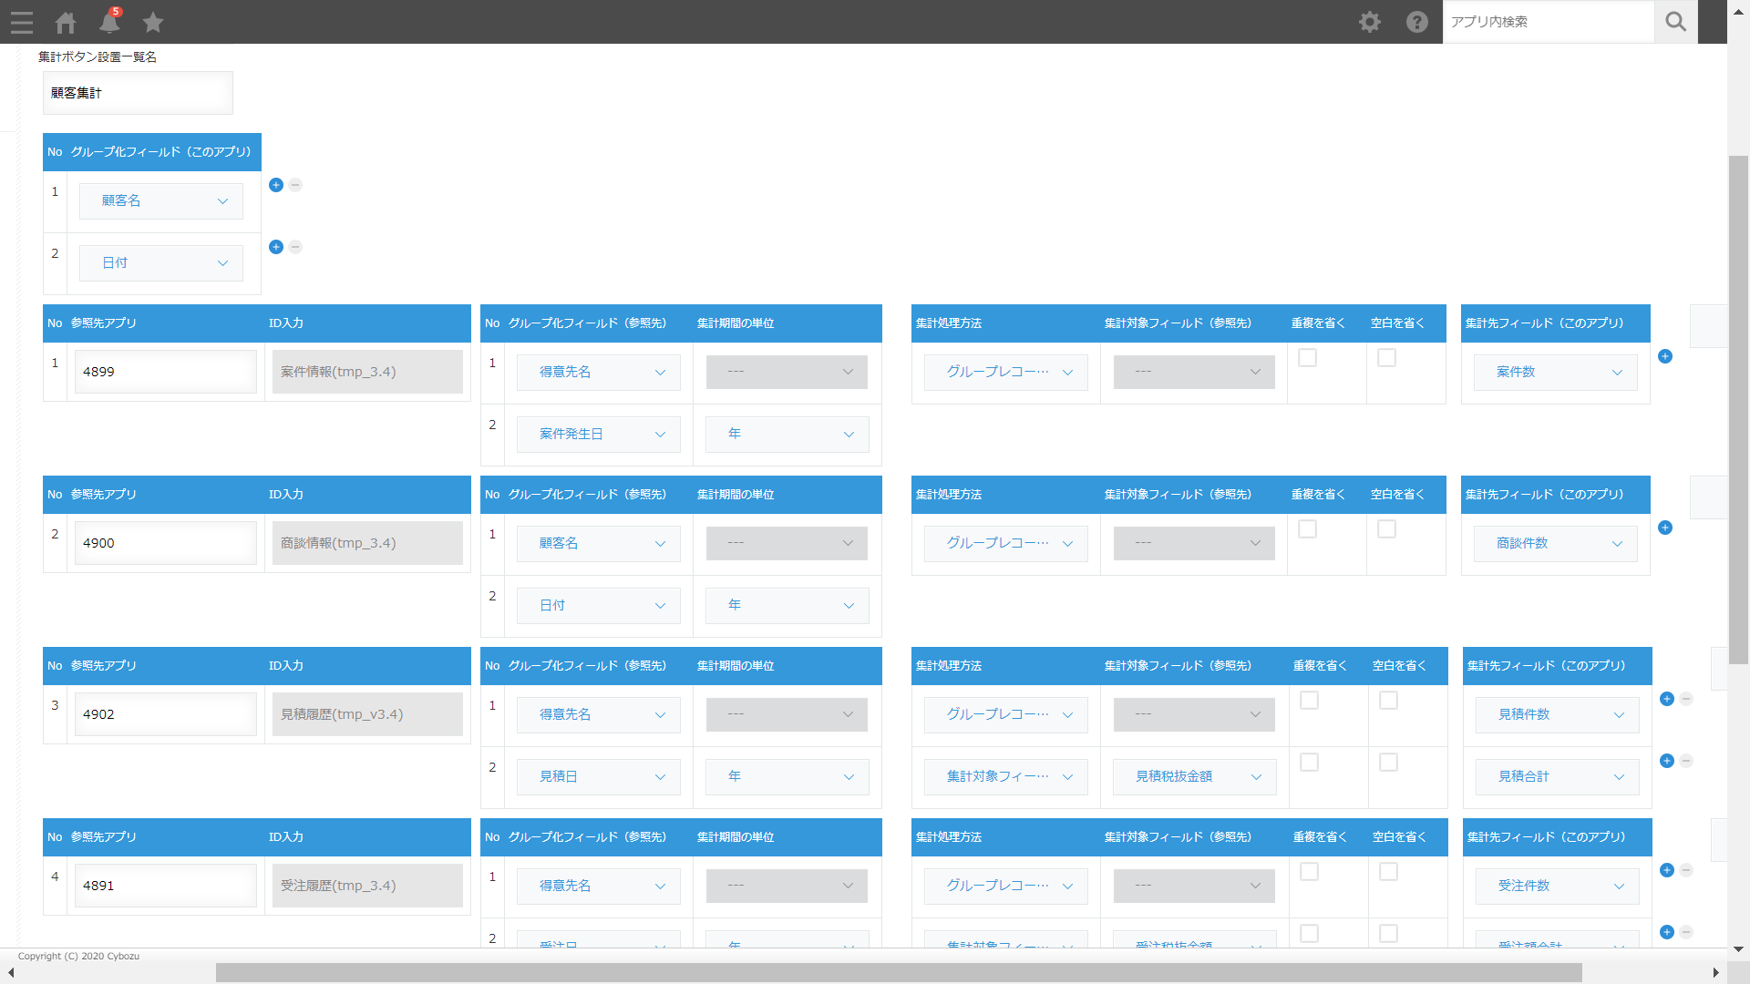The height and width of the screenshot is (984, 1750).
Task: Open the 見積日 group field dropdown
Action: click(x=599, y=777)
